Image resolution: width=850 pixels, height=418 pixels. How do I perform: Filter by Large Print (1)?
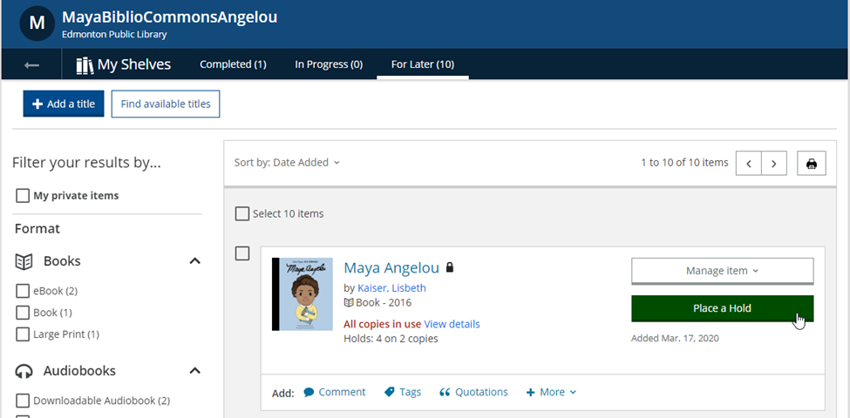22,334
